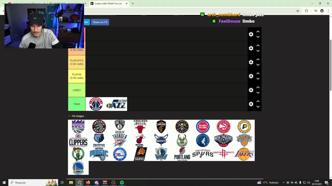Viewport: 332px width, 186px height.
Task: Pick the New York Knicks logo
Action: 244,140
